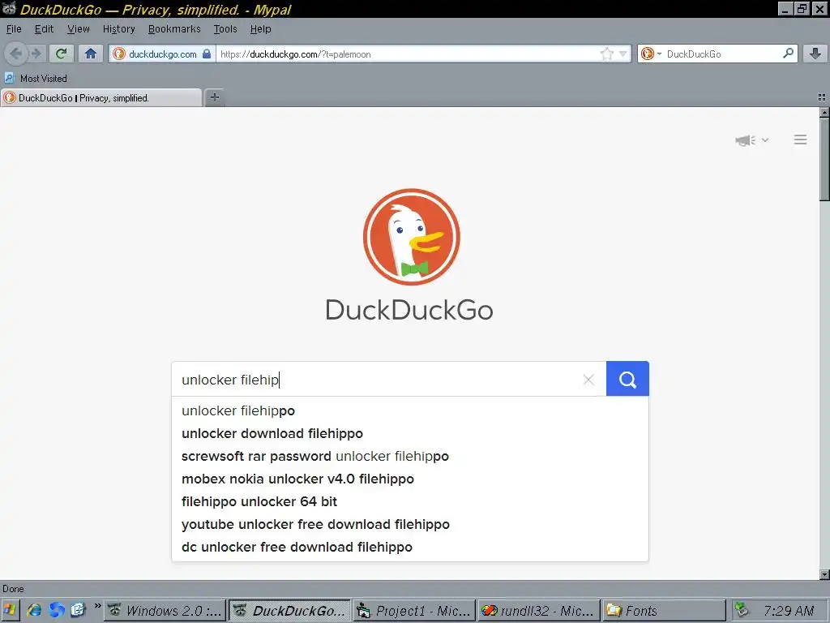Click the duckduckgo.com site identity badge
830x623 pixels.
162,54
